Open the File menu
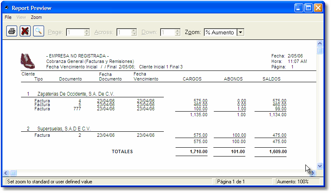Screen dimensions: 331x193 point(8,17)
